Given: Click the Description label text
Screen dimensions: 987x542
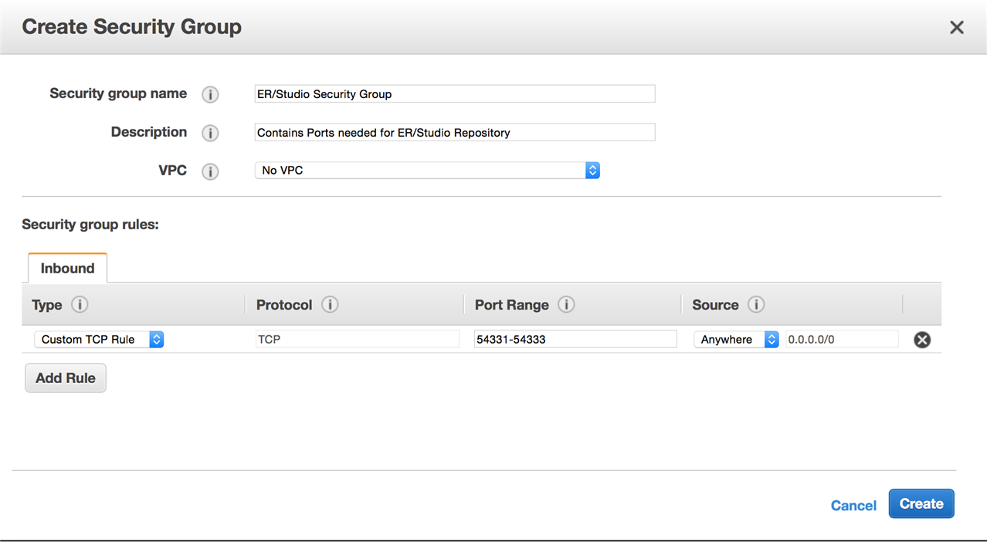Looking at the screenshot, I should pos(149,132).
